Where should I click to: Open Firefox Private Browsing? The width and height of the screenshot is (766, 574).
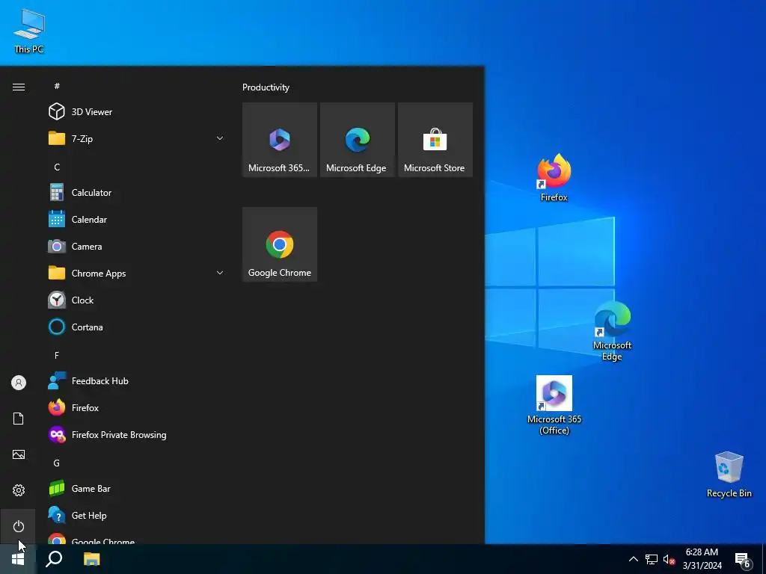click(x=136, y=434)
